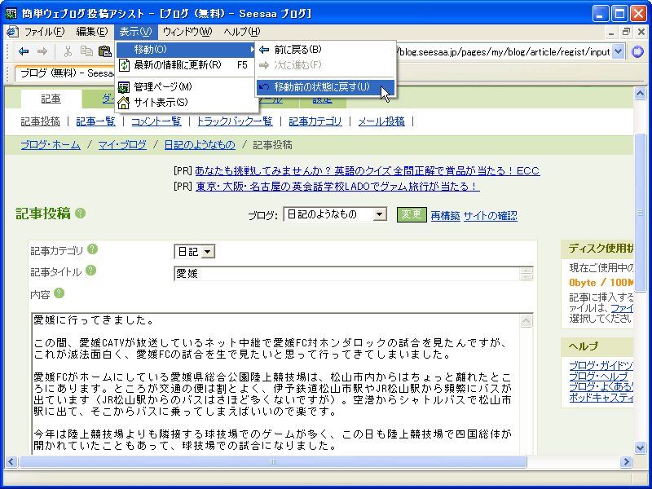Click the 内容 text area scroll-up arrow
The height and width of the screenshot is (489, 652).
tap(526, 320)
